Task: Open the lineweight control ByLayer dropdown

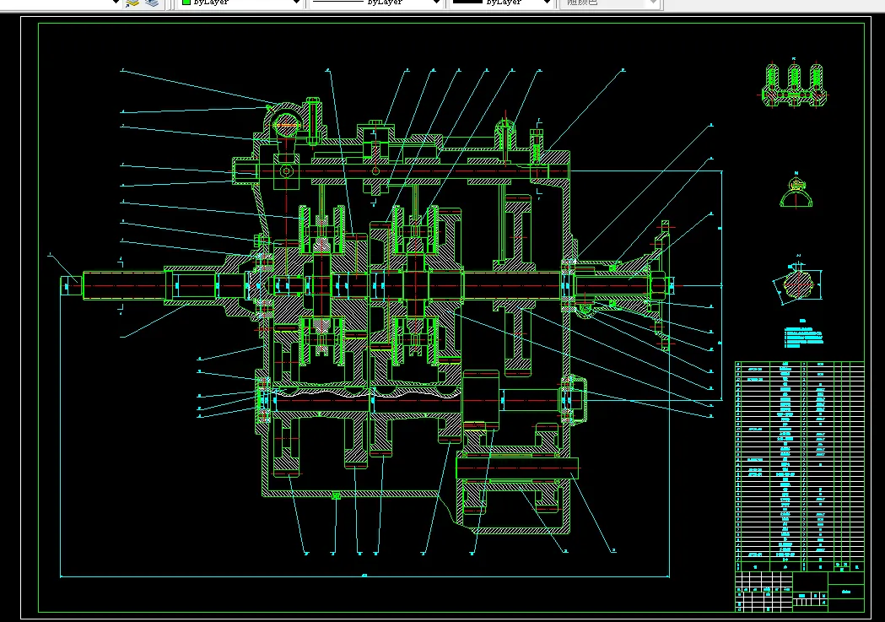Action: (x=500, y=3)
